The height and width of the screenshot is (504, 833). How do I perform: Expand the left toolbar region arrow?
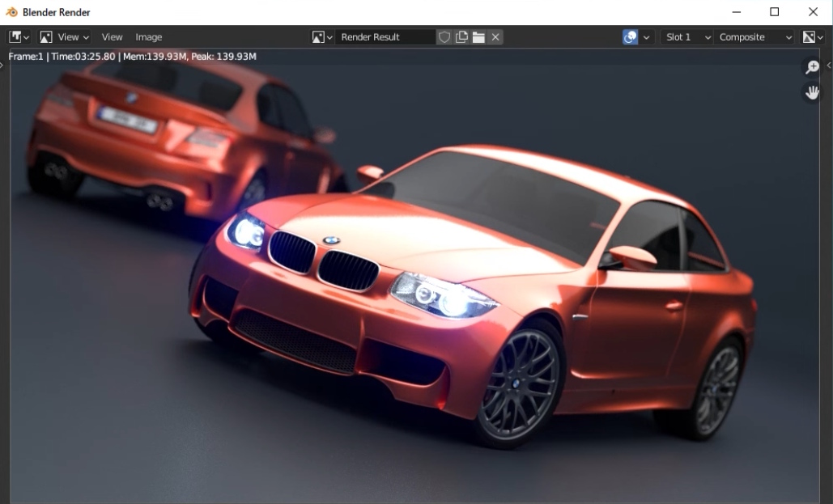click(2, 65)
